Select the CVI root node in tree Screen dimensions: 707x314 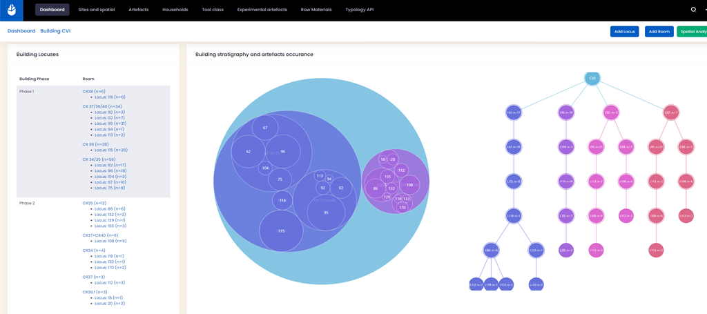[592, 78]
